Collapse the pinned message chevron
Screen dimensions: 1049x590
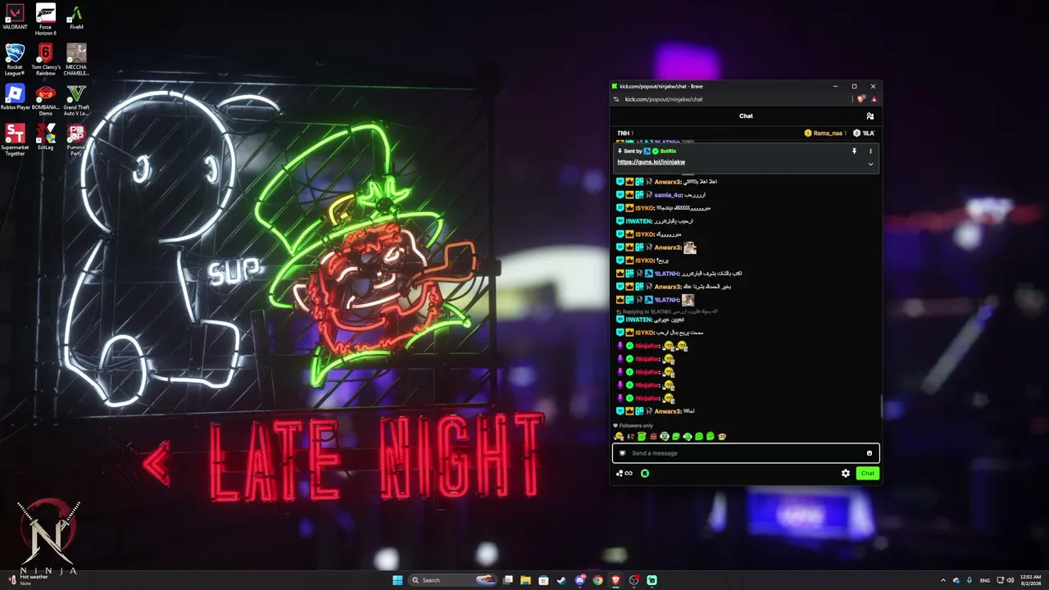pos(870,164)
